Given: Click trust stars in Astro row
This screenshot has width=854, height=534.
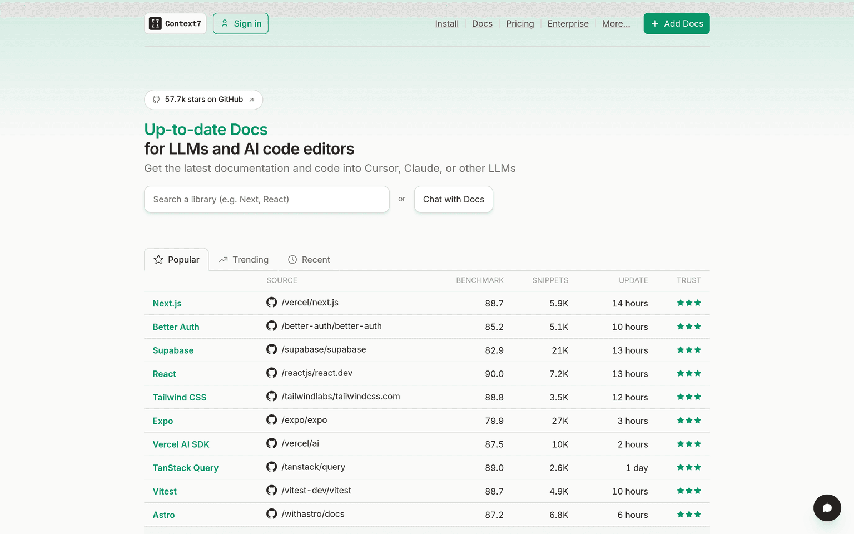Looking at the screenshot, I should pyautogui.click(x=689, y=515).
